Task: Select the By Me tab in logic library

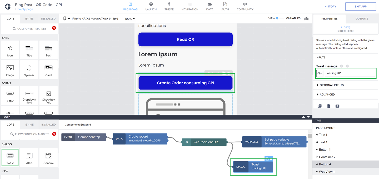Action: [29, 125]
